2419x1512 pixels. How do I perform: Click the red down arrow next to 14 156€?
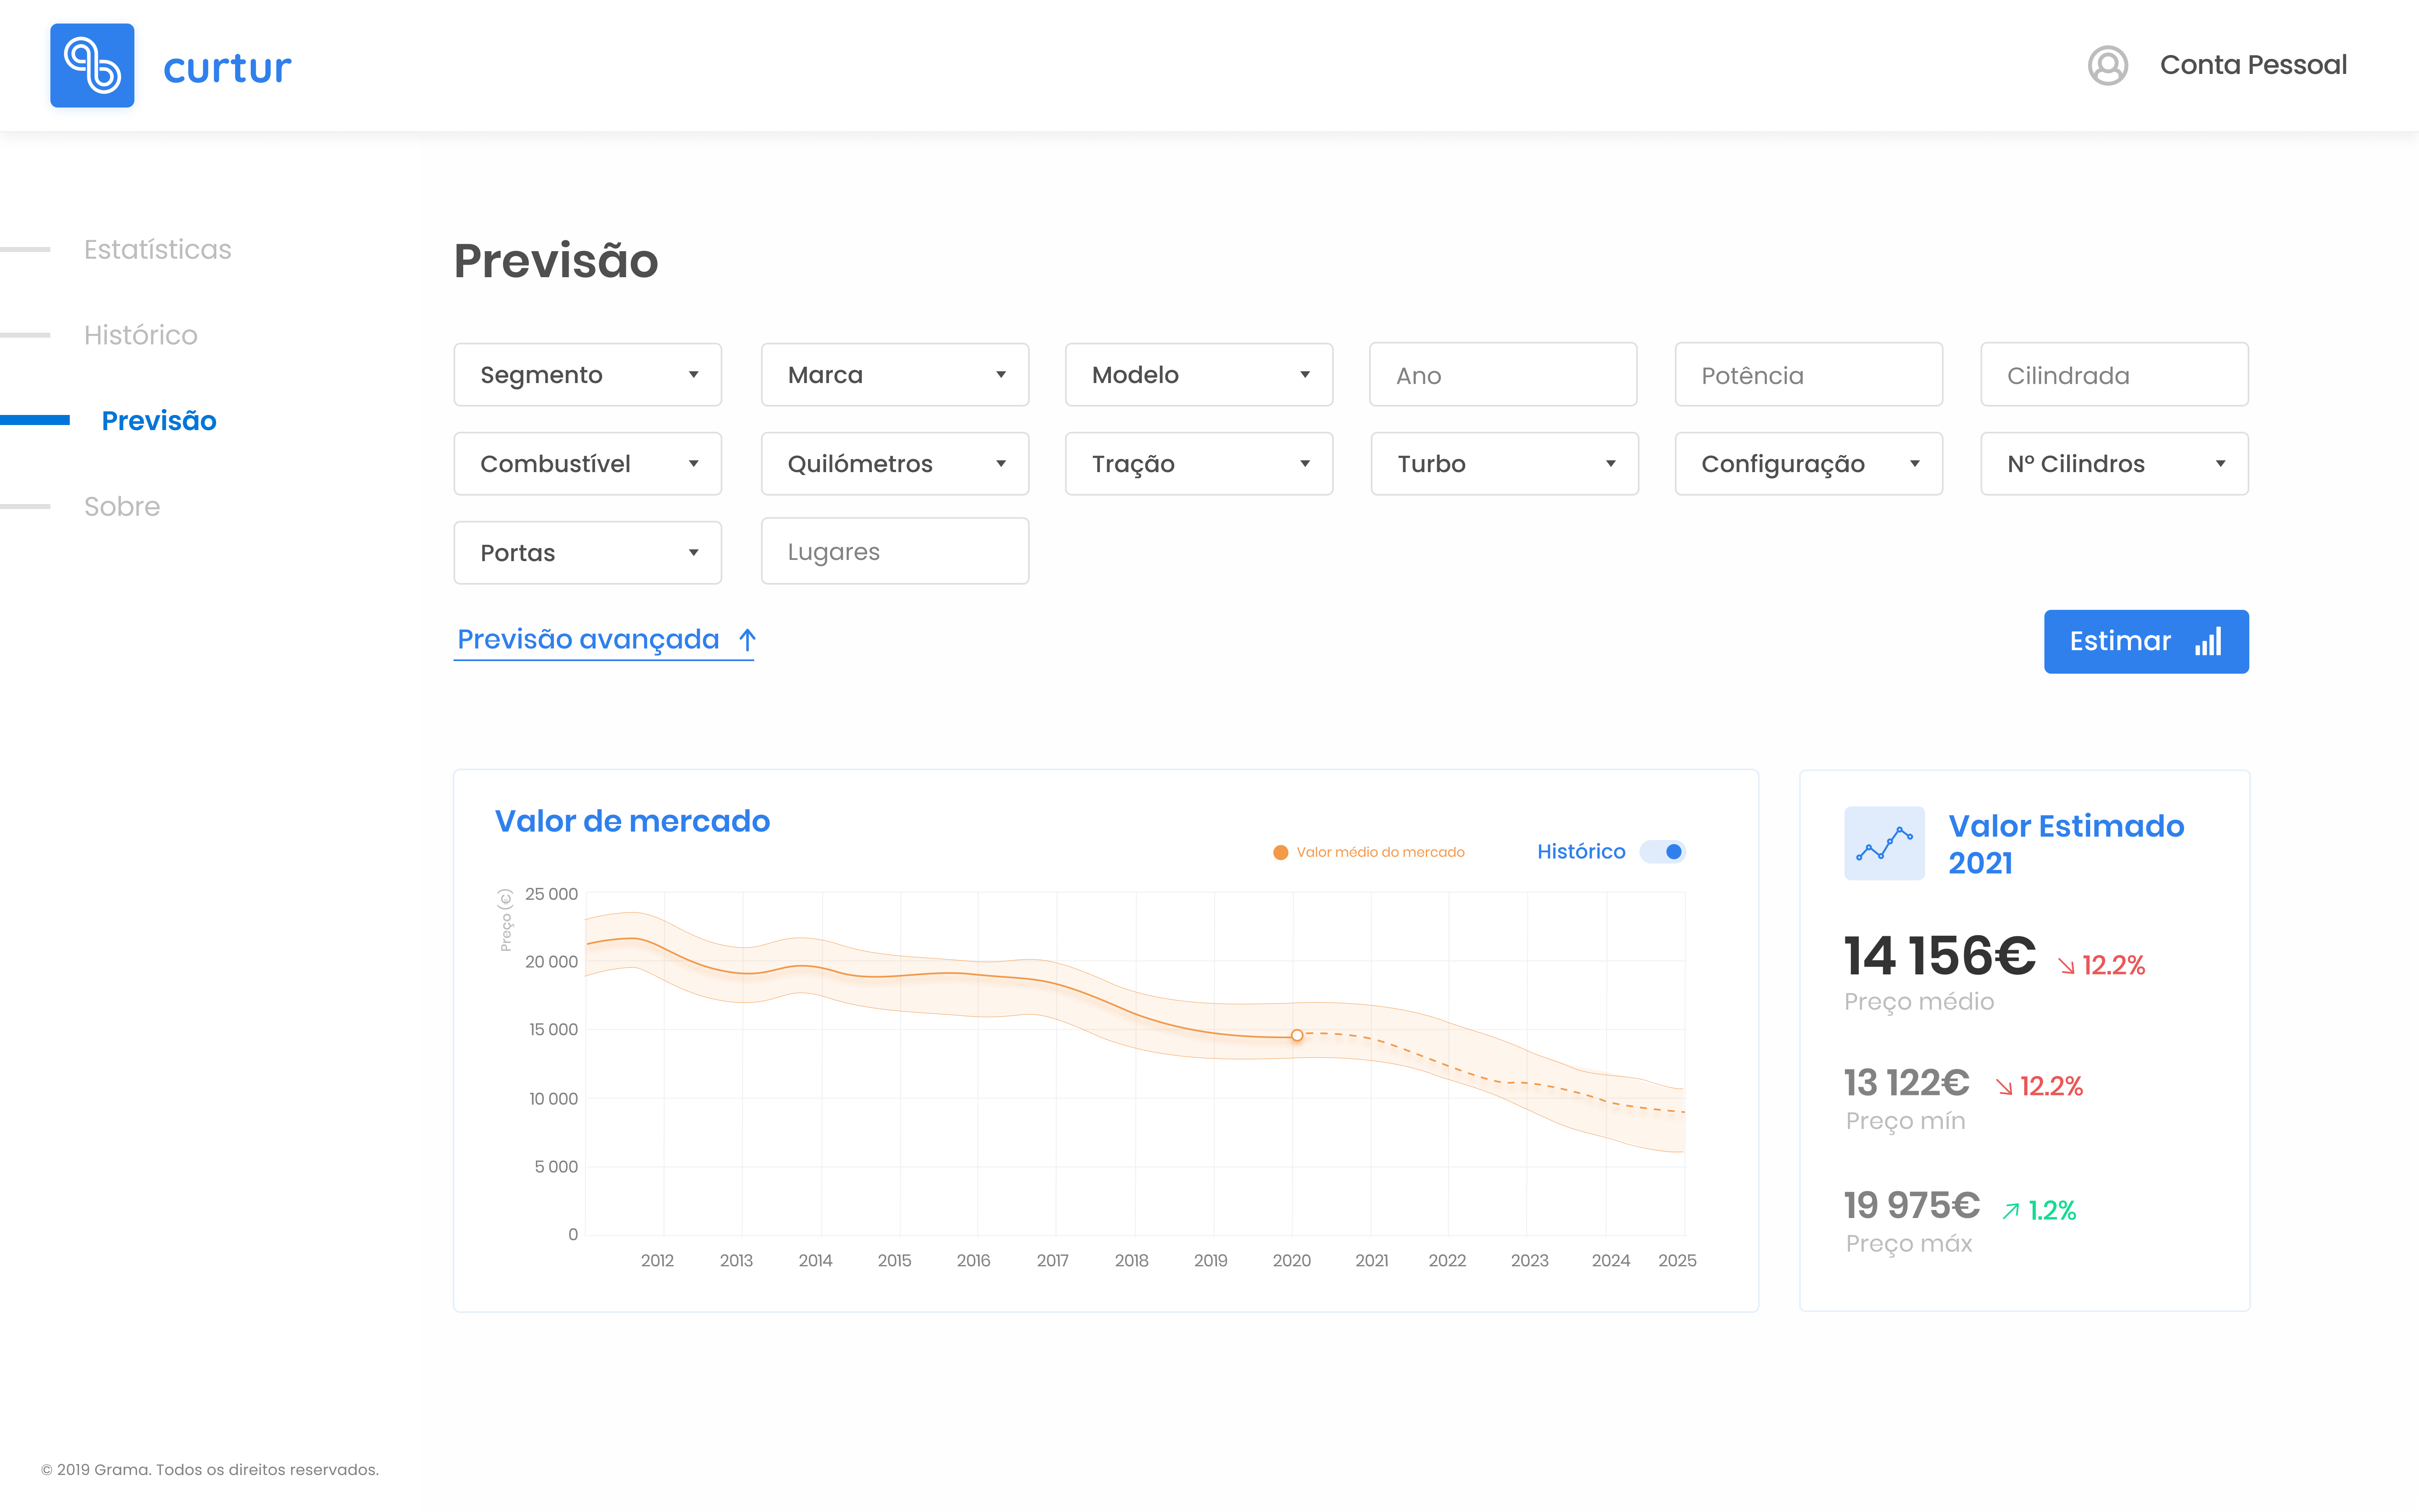pyautogui.click(x=2066, y=966)
